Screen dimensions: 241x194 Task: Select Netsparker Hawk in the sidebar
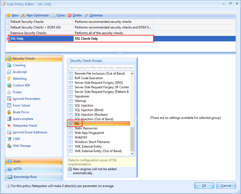tap(25, 126)
